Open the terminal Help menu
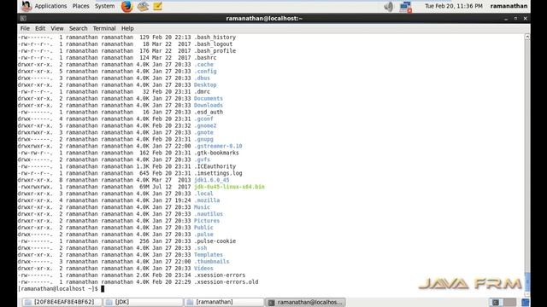Viewport: 547px width, 307px height. coord(127,28)
